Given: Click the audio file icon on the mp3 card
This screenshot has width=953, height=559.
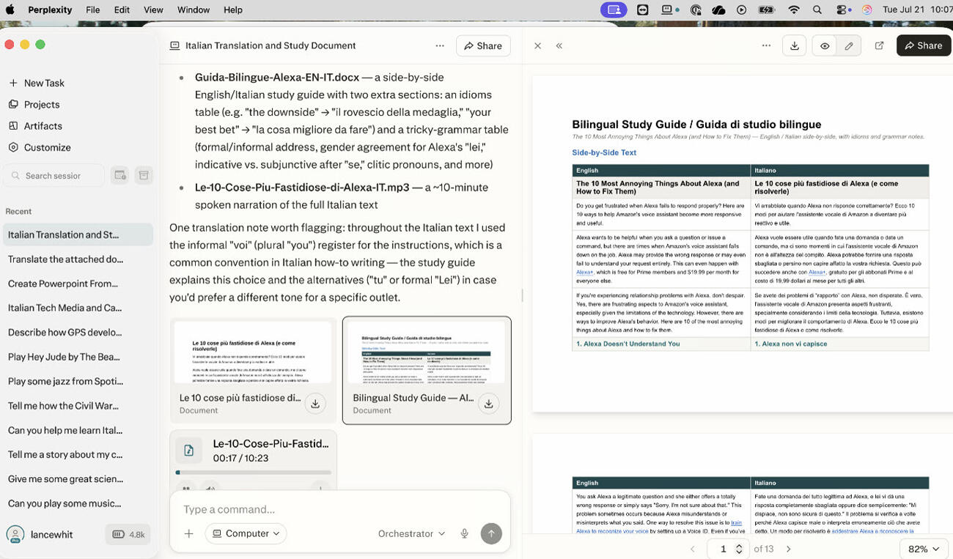Looking at the screenshot, I should click(188, 451).
